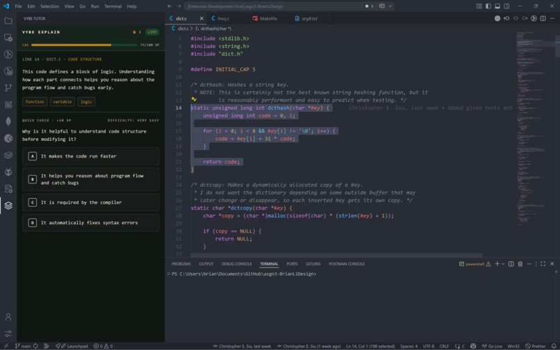
Task: Maximize the panel size icon
Action: click(543, 264)
